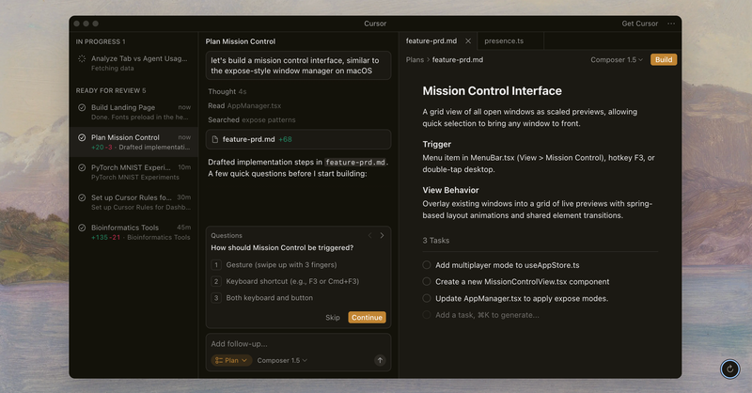
Task: Click the checkmark icon for Set up Cursor Rules
Action: pyautogui.click(x=82, y=197)
